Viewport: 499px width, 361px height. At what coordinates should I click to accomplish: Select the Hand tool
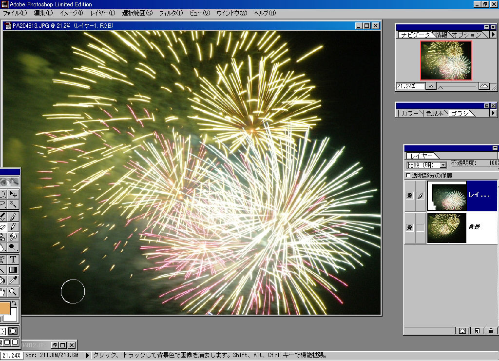point(3,292)
